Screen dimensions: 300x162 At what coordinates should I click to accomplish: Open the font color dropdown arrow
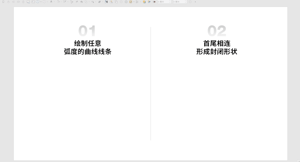click(54, 2)
